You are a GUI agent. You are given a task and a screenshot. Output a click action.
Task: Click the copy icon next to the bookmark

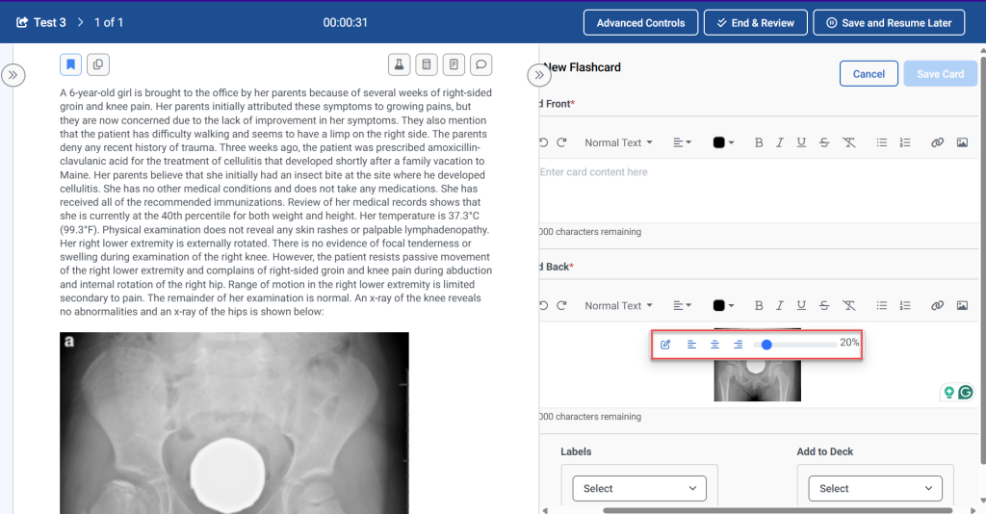[97, 64]
